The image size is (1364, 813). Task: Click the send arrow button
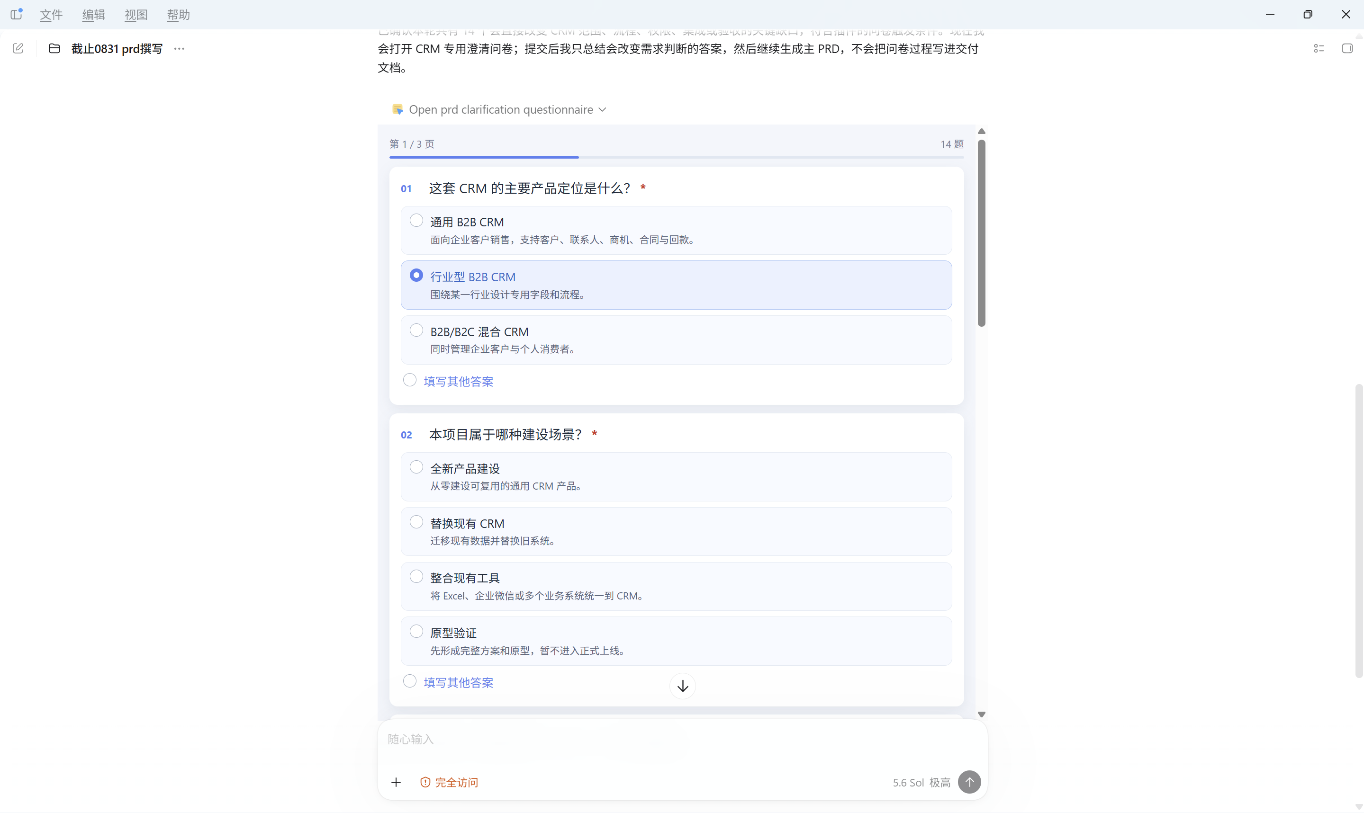[969, 782]
